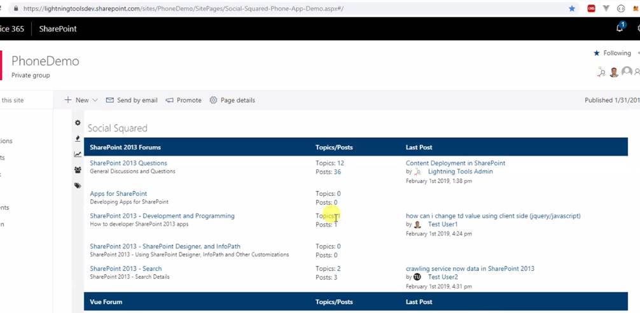Screen dimensions: 640x313
Task: Open Social Squared settings gear icon
Action: click(78, 122)
